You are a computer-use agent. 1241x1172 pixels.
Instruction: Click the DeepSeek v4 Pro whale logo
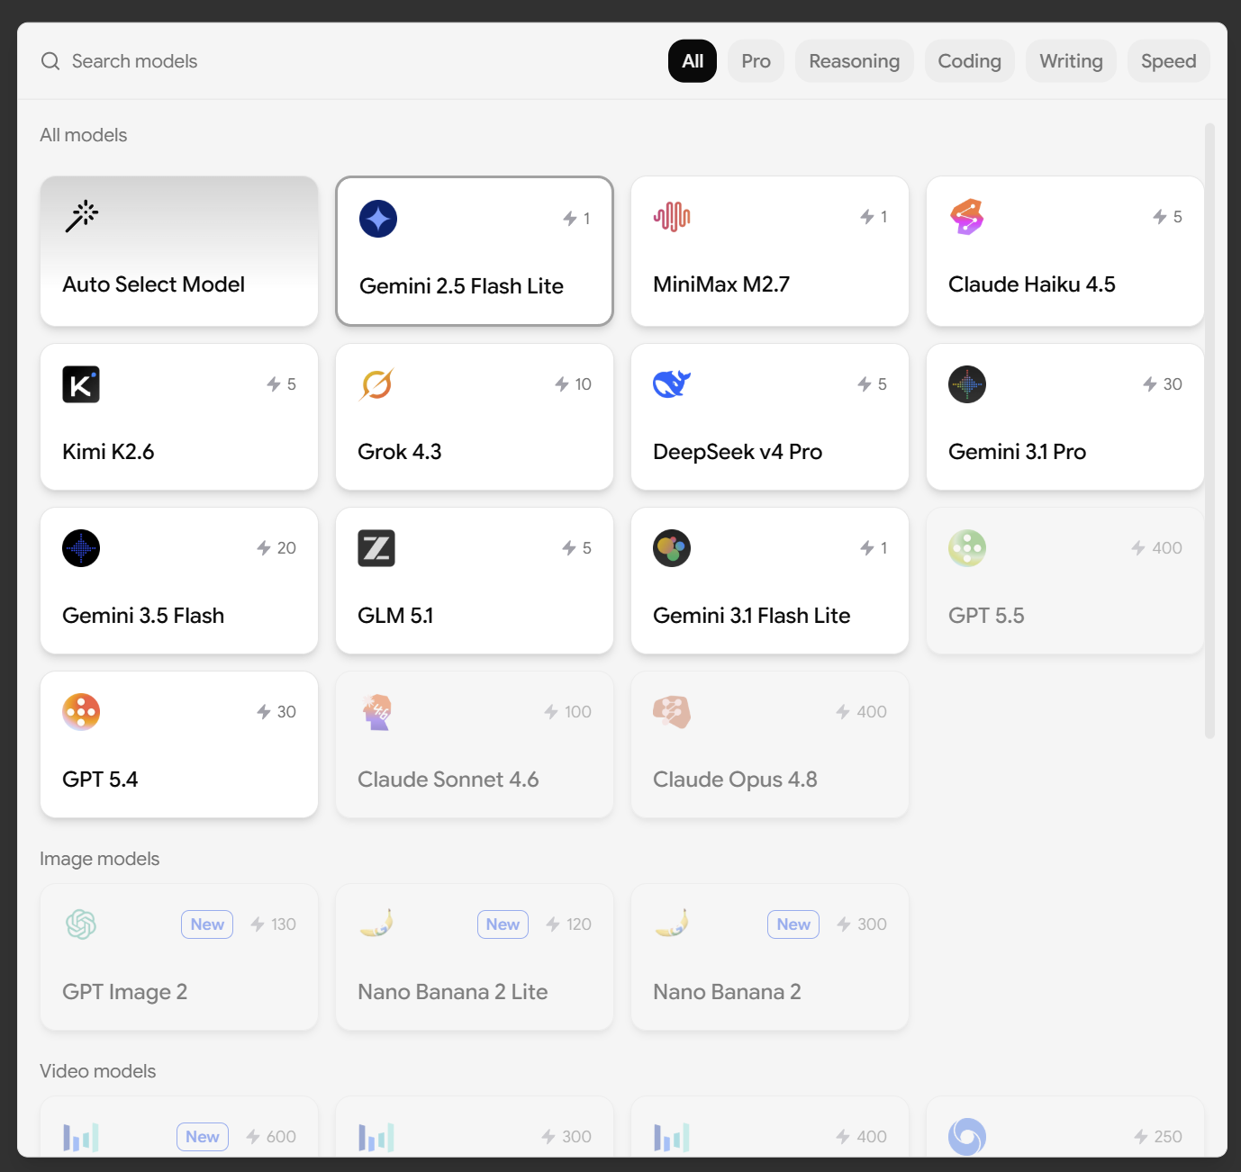(672, 384)
